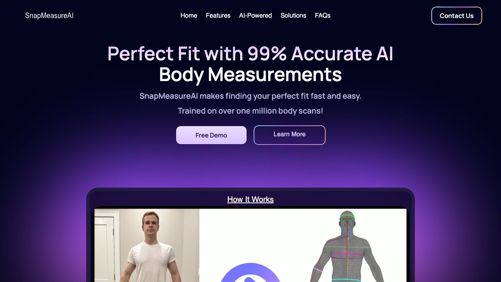Click the 3D body mesh model
This screenshot has width=501, height=282.
(x=347, y=247)
